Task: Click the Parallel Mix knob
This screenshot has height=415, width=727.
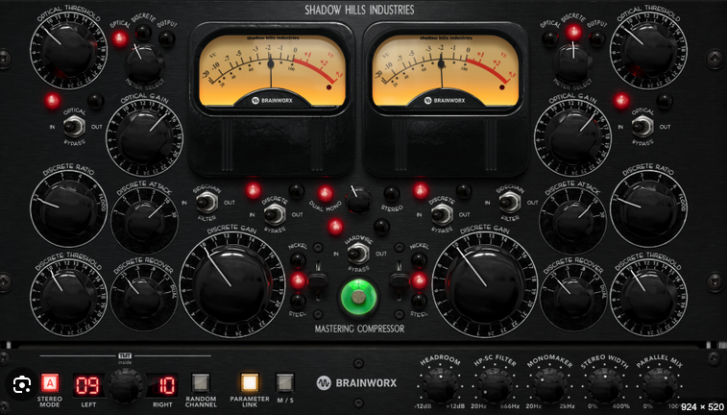Action: 660,386
